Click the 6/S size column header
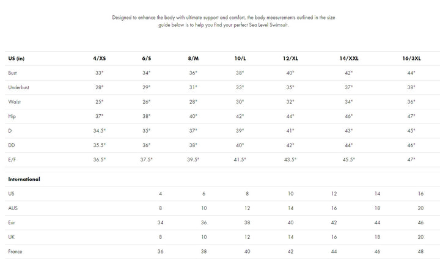Screen dimensions: 440x264 point(147,58)
